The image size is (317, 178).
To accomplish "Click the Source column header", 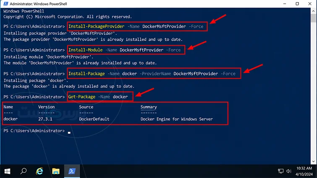I will coord(86,107).
